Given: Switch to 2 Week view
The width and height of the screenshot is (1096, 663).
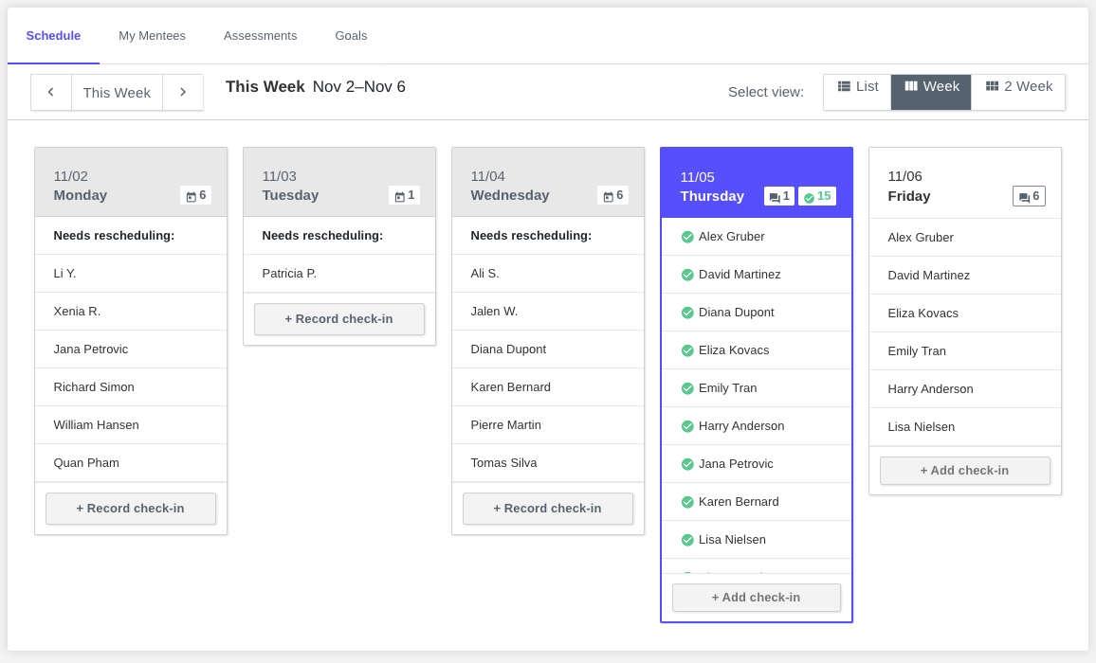Looking at the screenshot, I should pos(1018,86).
